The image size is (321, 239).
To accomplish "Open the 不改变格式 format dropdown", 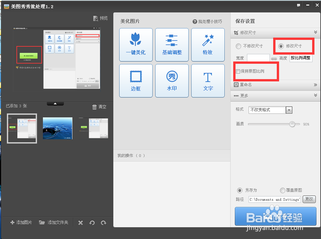I will pos(289,110).
